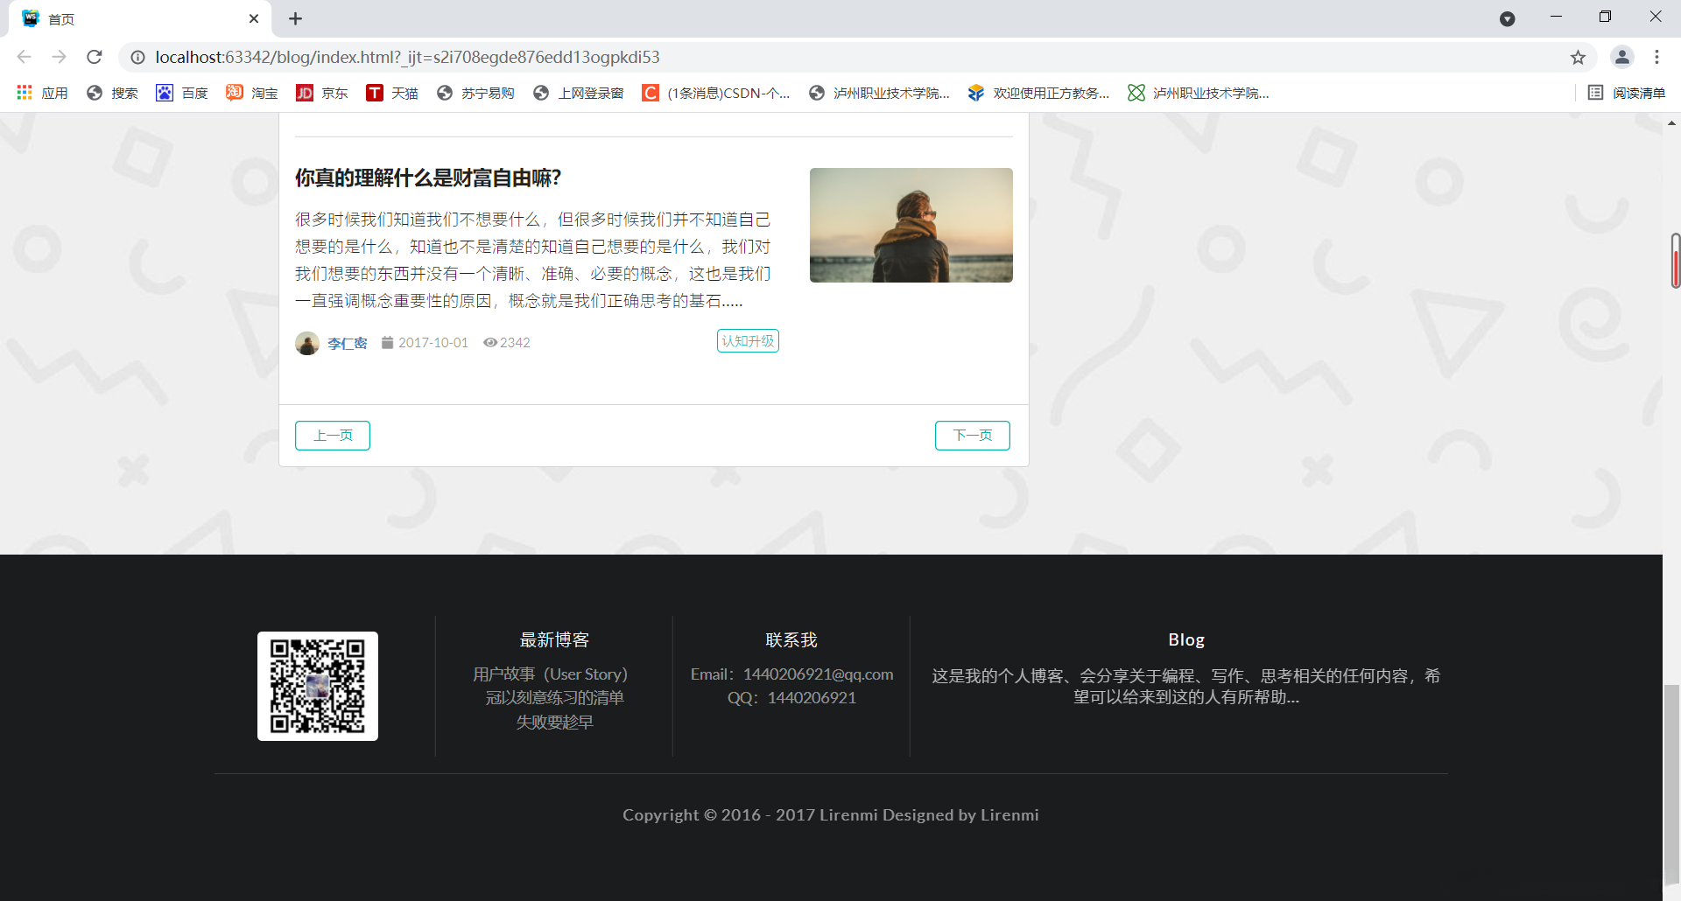Open the JD (京东) bookmark icon
This screenshot has height=901, width=1681.
click(x=304, y=93)
